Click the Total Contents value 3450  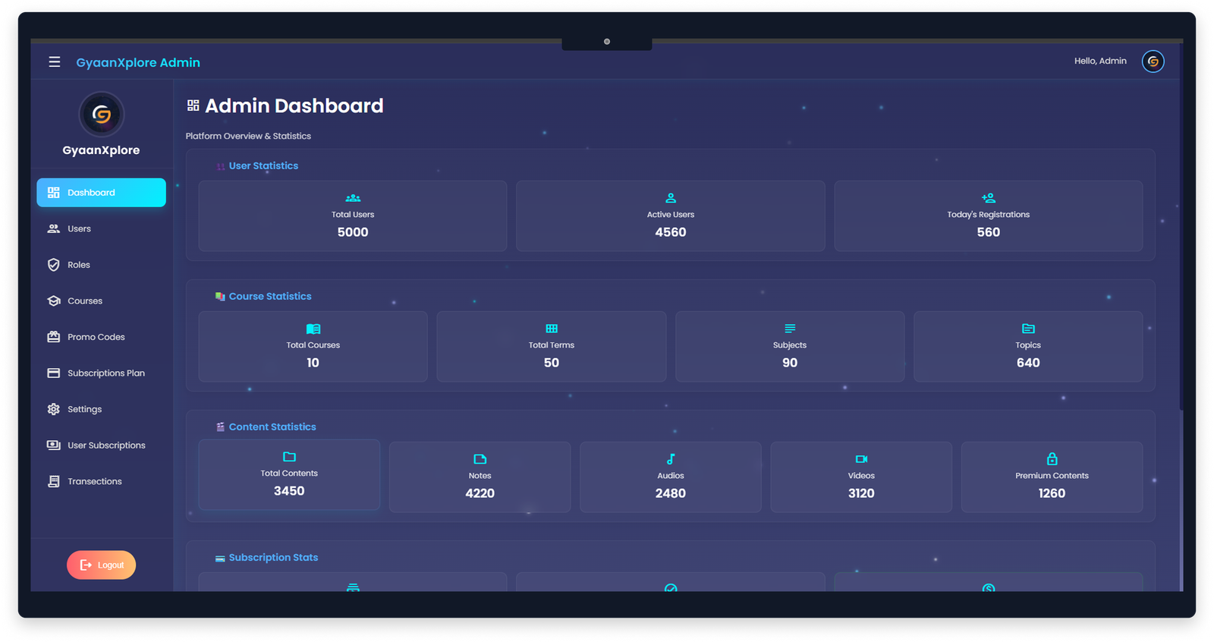point(289,491)
